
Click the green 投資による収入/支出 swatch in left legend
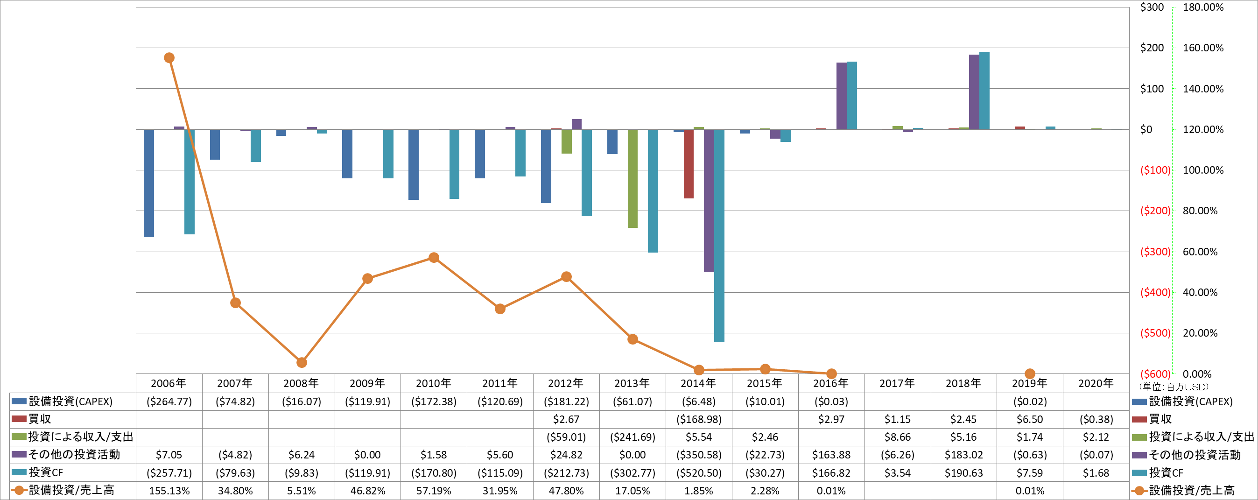[19, 437]
